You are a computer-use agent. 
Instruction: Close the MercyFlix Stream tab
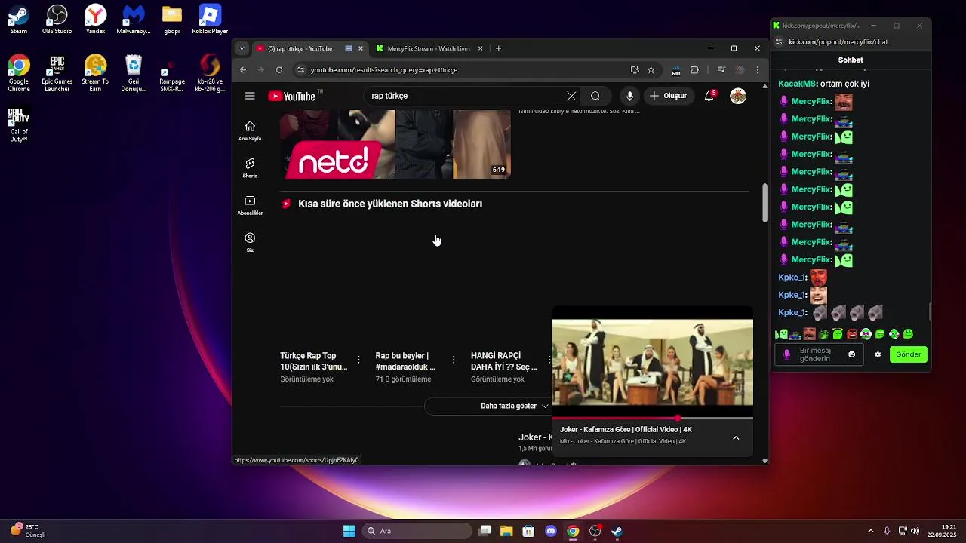[x=480, y=48]
